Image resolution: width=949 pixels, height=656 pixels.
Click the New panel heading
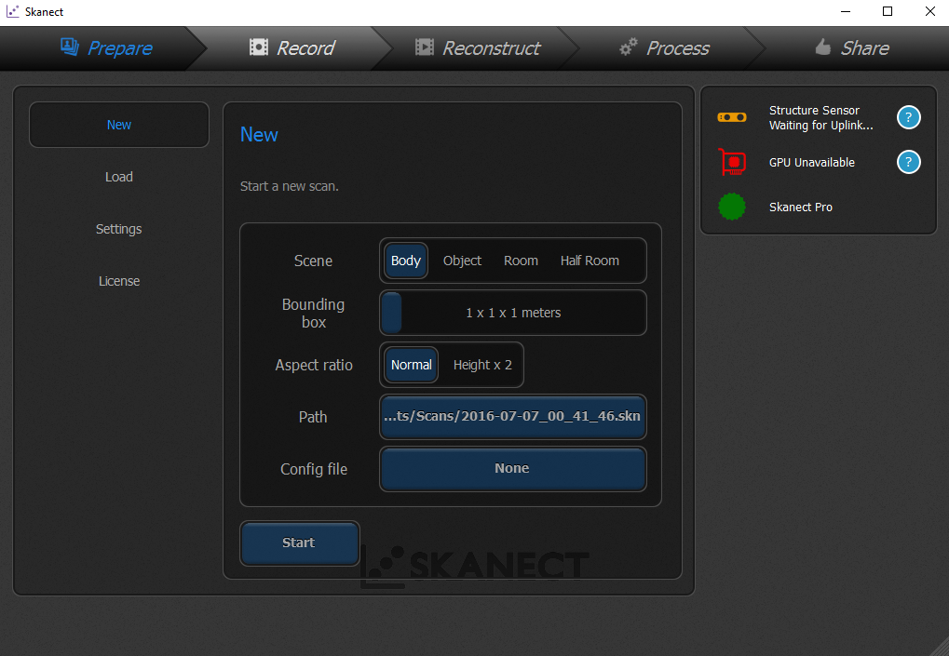[x=259, y=134]
